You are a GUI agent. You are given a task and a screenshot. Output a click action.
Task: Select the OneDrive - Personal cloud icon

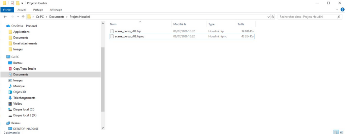click(x=8, y=26)
